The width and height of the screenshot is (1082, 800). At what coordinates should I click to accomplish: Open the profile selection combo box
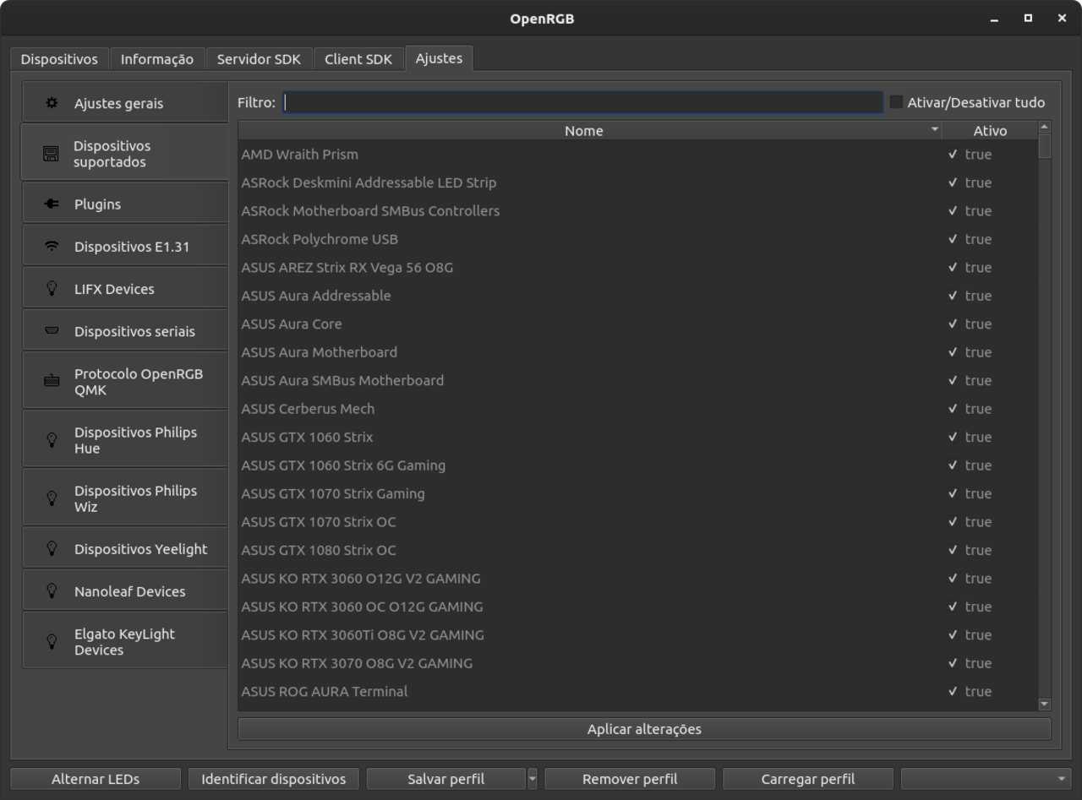[x=983, y=778]
